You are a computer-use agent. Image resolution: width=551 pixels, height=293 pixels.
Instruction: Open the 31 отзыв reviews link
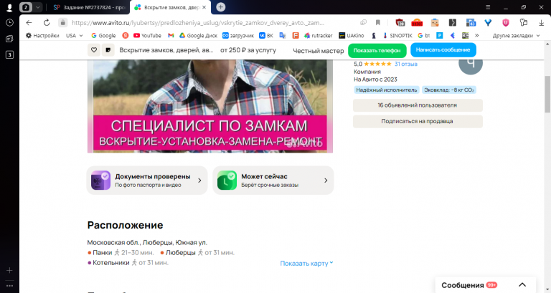pos(406,64)
